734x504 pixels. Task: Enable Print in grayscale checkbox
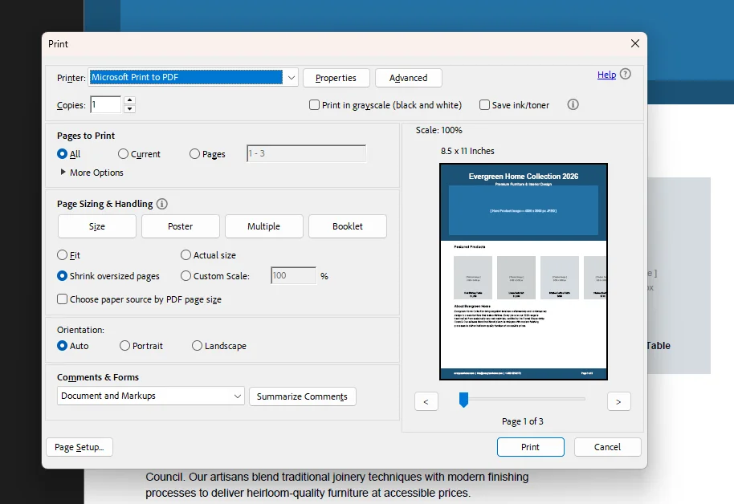tap(314, 105)
